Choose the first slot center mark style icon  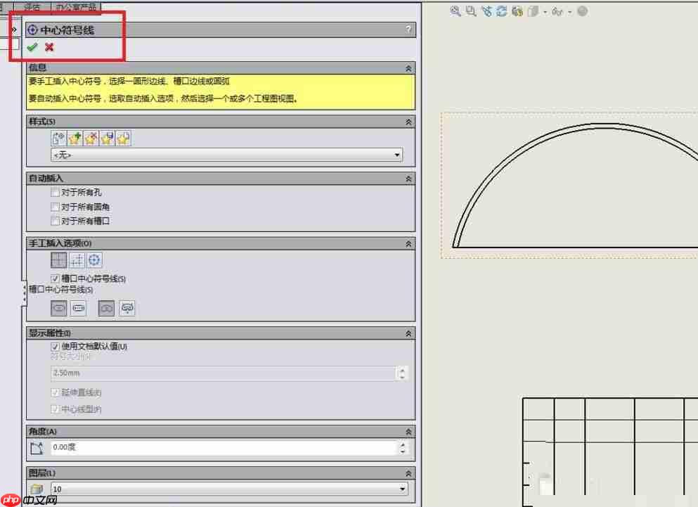(58, 308)
